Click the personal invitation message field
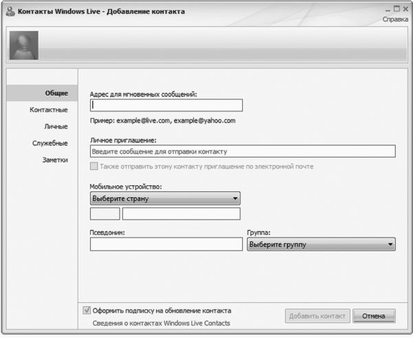The image size is (413, 338). [242, 151]
